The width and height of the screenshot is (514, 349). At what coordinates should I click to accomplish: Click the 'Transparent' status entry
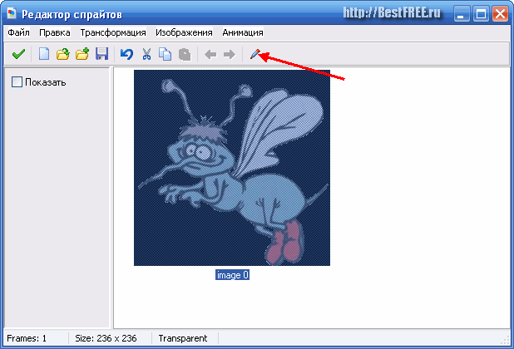[x=183, y=338]
